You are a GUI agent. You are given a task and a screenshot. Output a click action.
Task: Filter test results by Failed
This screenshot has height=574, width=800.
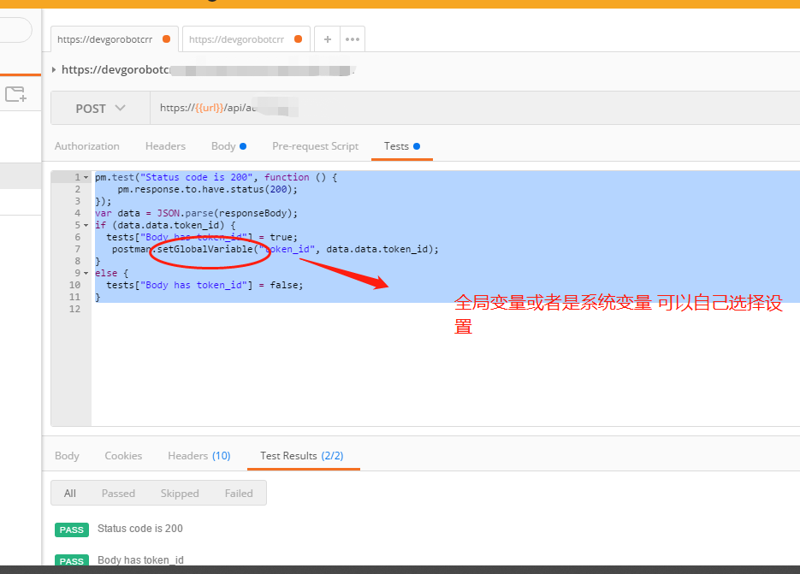point(239,494)
